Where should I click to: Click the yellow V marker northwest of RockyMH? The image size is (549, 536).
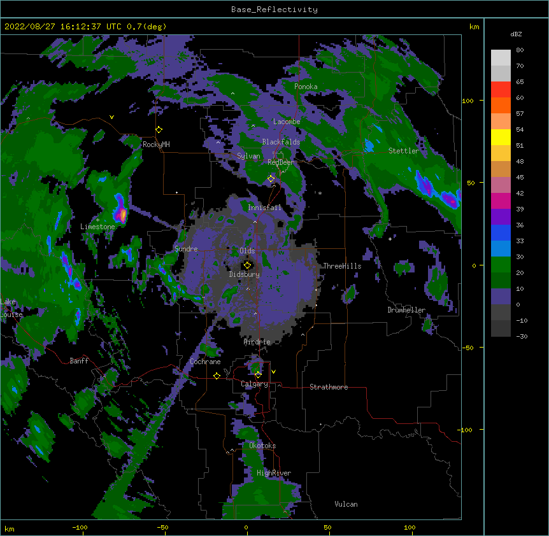tap(111, 117)
